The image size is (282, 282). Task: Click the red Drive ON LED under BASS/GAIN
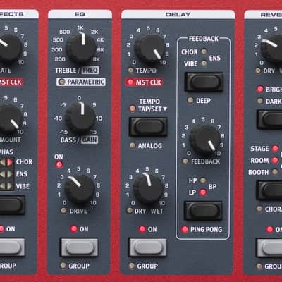(59, 164)
